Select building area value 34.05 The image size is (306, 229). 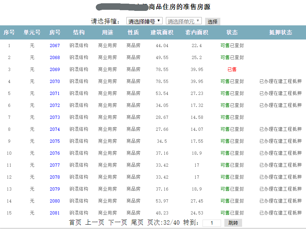click(162, 105)
